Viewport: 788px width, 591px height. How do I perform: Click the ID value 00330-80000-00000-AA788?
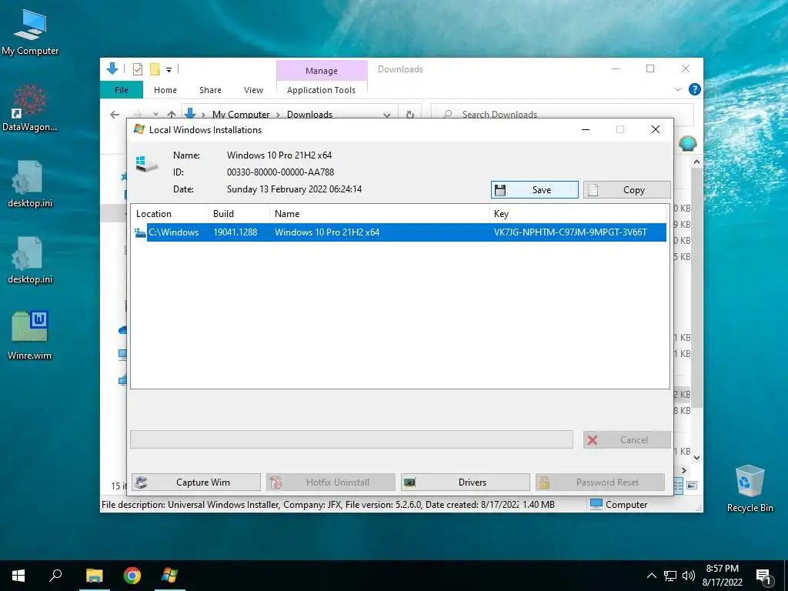(280, 172)
